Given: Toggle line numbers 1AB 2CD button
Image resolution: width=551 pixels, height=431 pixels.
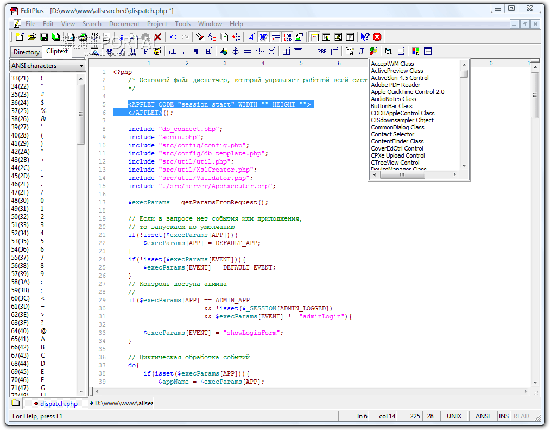Looking at the screenshot, I should pos(288,37).
